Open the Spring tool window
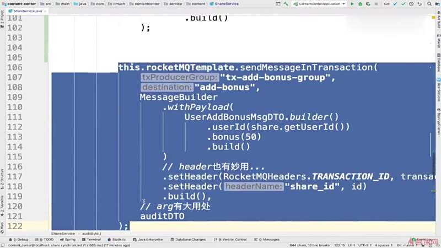The height and width of the screenshot is (248, 441). [x=68, y=240]
